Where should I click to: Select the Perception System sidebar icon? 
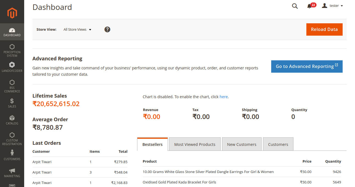(x=12, y=51)
